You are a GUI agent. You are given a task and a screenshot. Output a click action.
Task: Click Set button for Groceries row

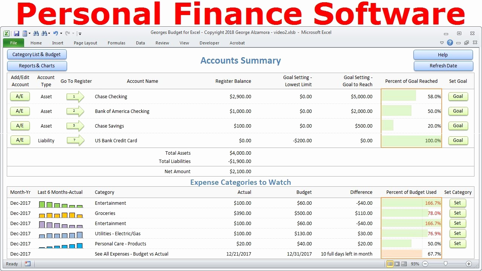click(x=458, y=213)
